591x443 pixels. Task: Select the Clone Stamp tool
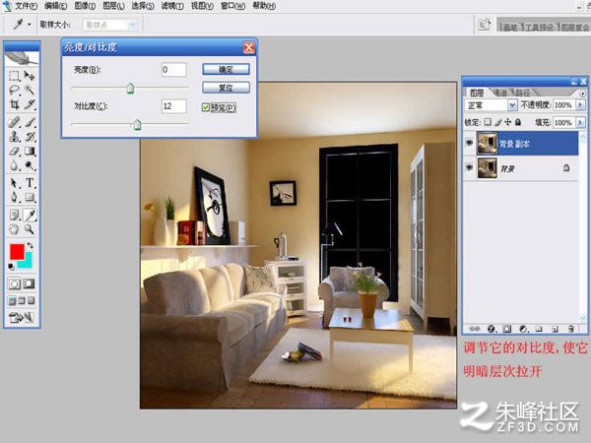click(x=15, y=137)
